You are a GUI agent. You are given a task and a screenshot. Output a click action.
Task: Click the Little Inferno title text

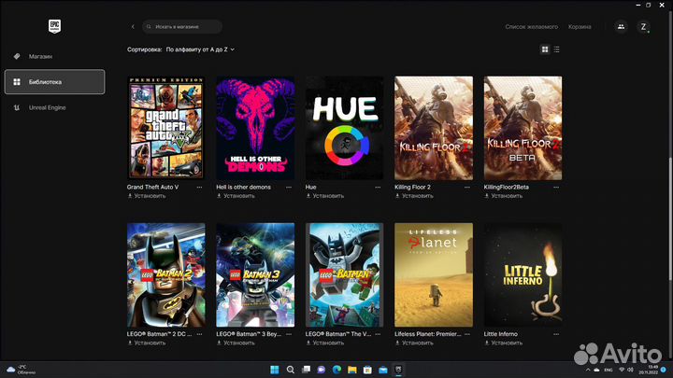point(500,334)
